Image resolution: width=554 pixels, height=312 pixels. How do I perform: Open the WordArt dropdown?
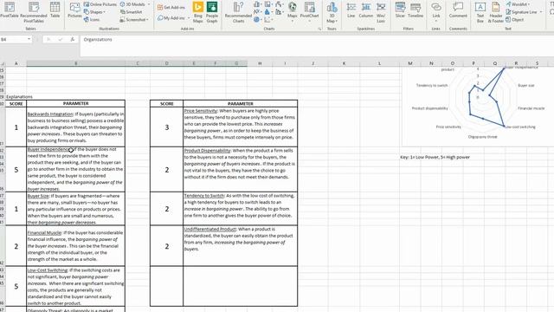[518, 4]
